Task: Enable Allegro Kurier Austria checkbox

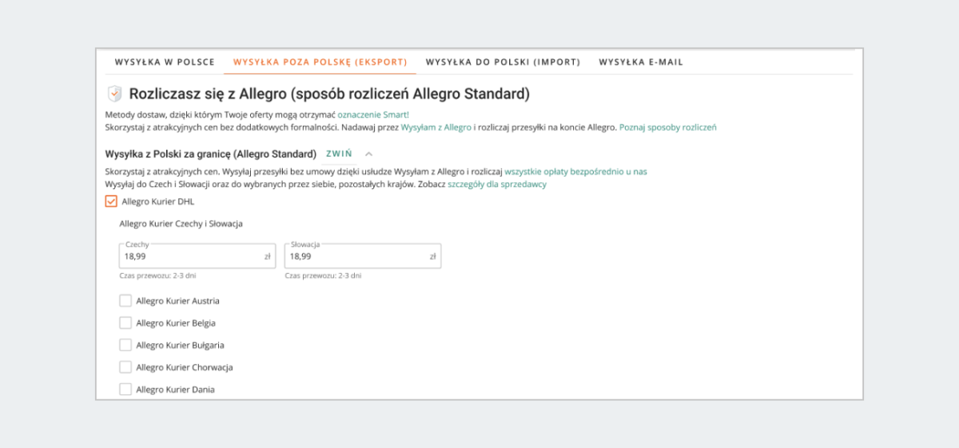Action: point(125,301)
